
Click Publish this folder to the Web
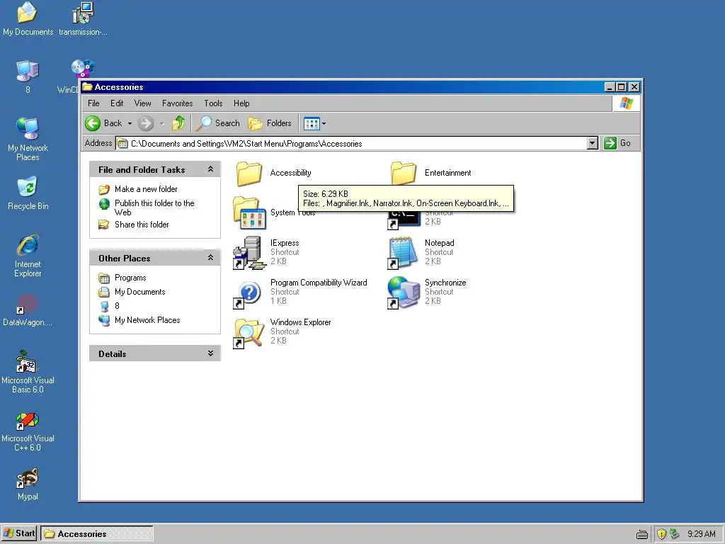pyautogui.click(x=154, y=208)
